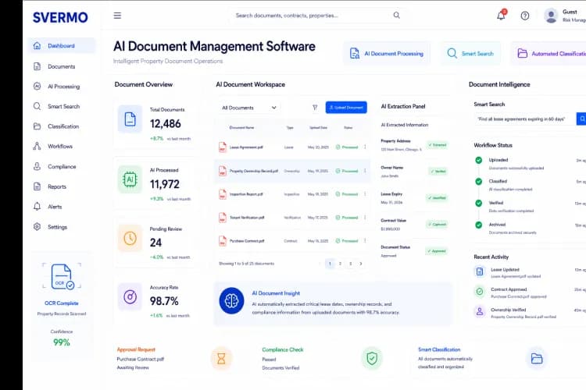Click the filter funnel icon
Viewport: 586px width, 390px height.
pos(315,108)
